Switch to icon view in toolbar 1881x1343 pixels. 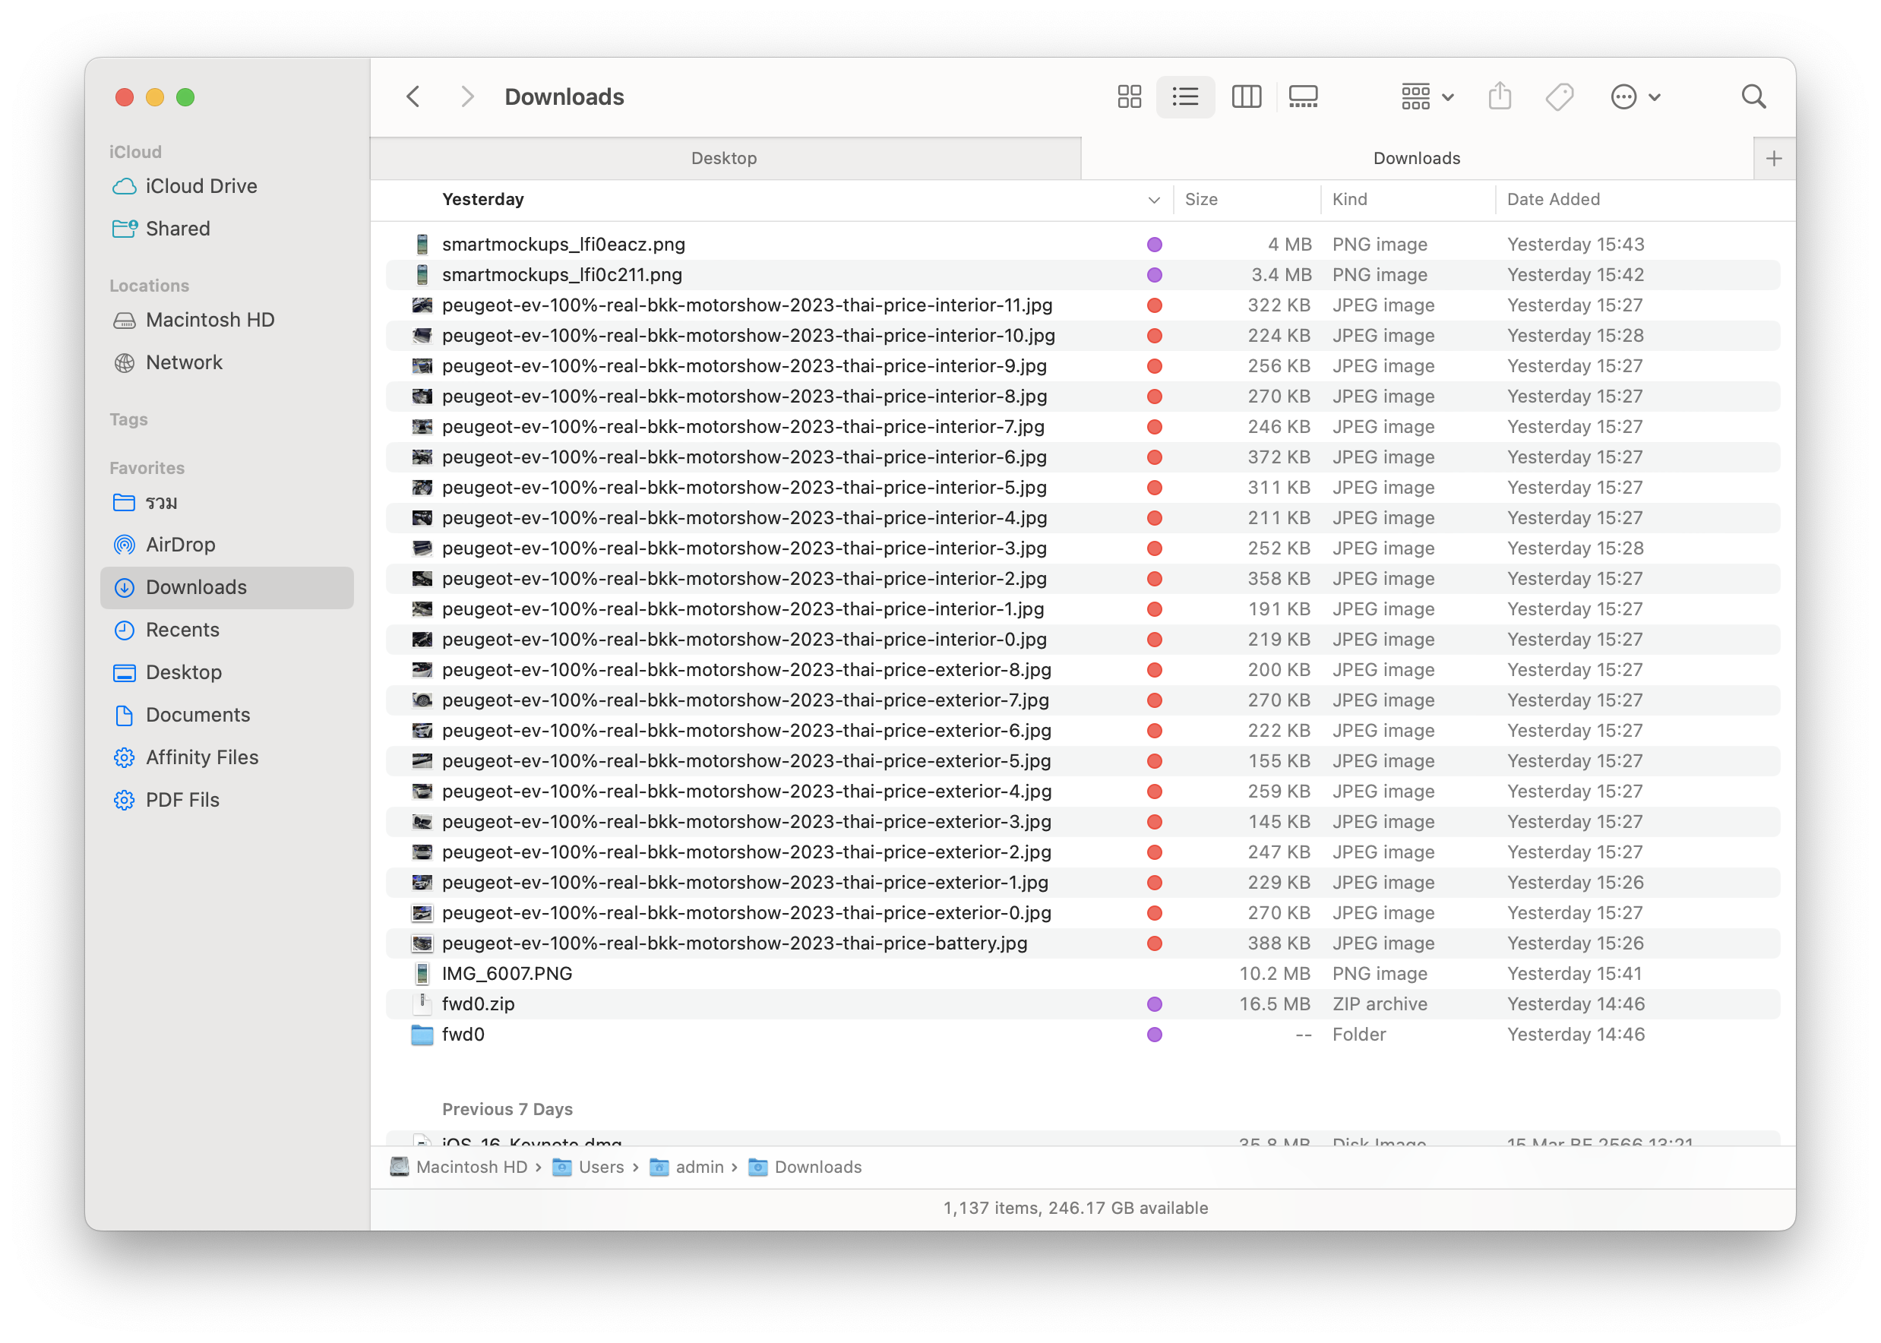tap(1129, 96)
